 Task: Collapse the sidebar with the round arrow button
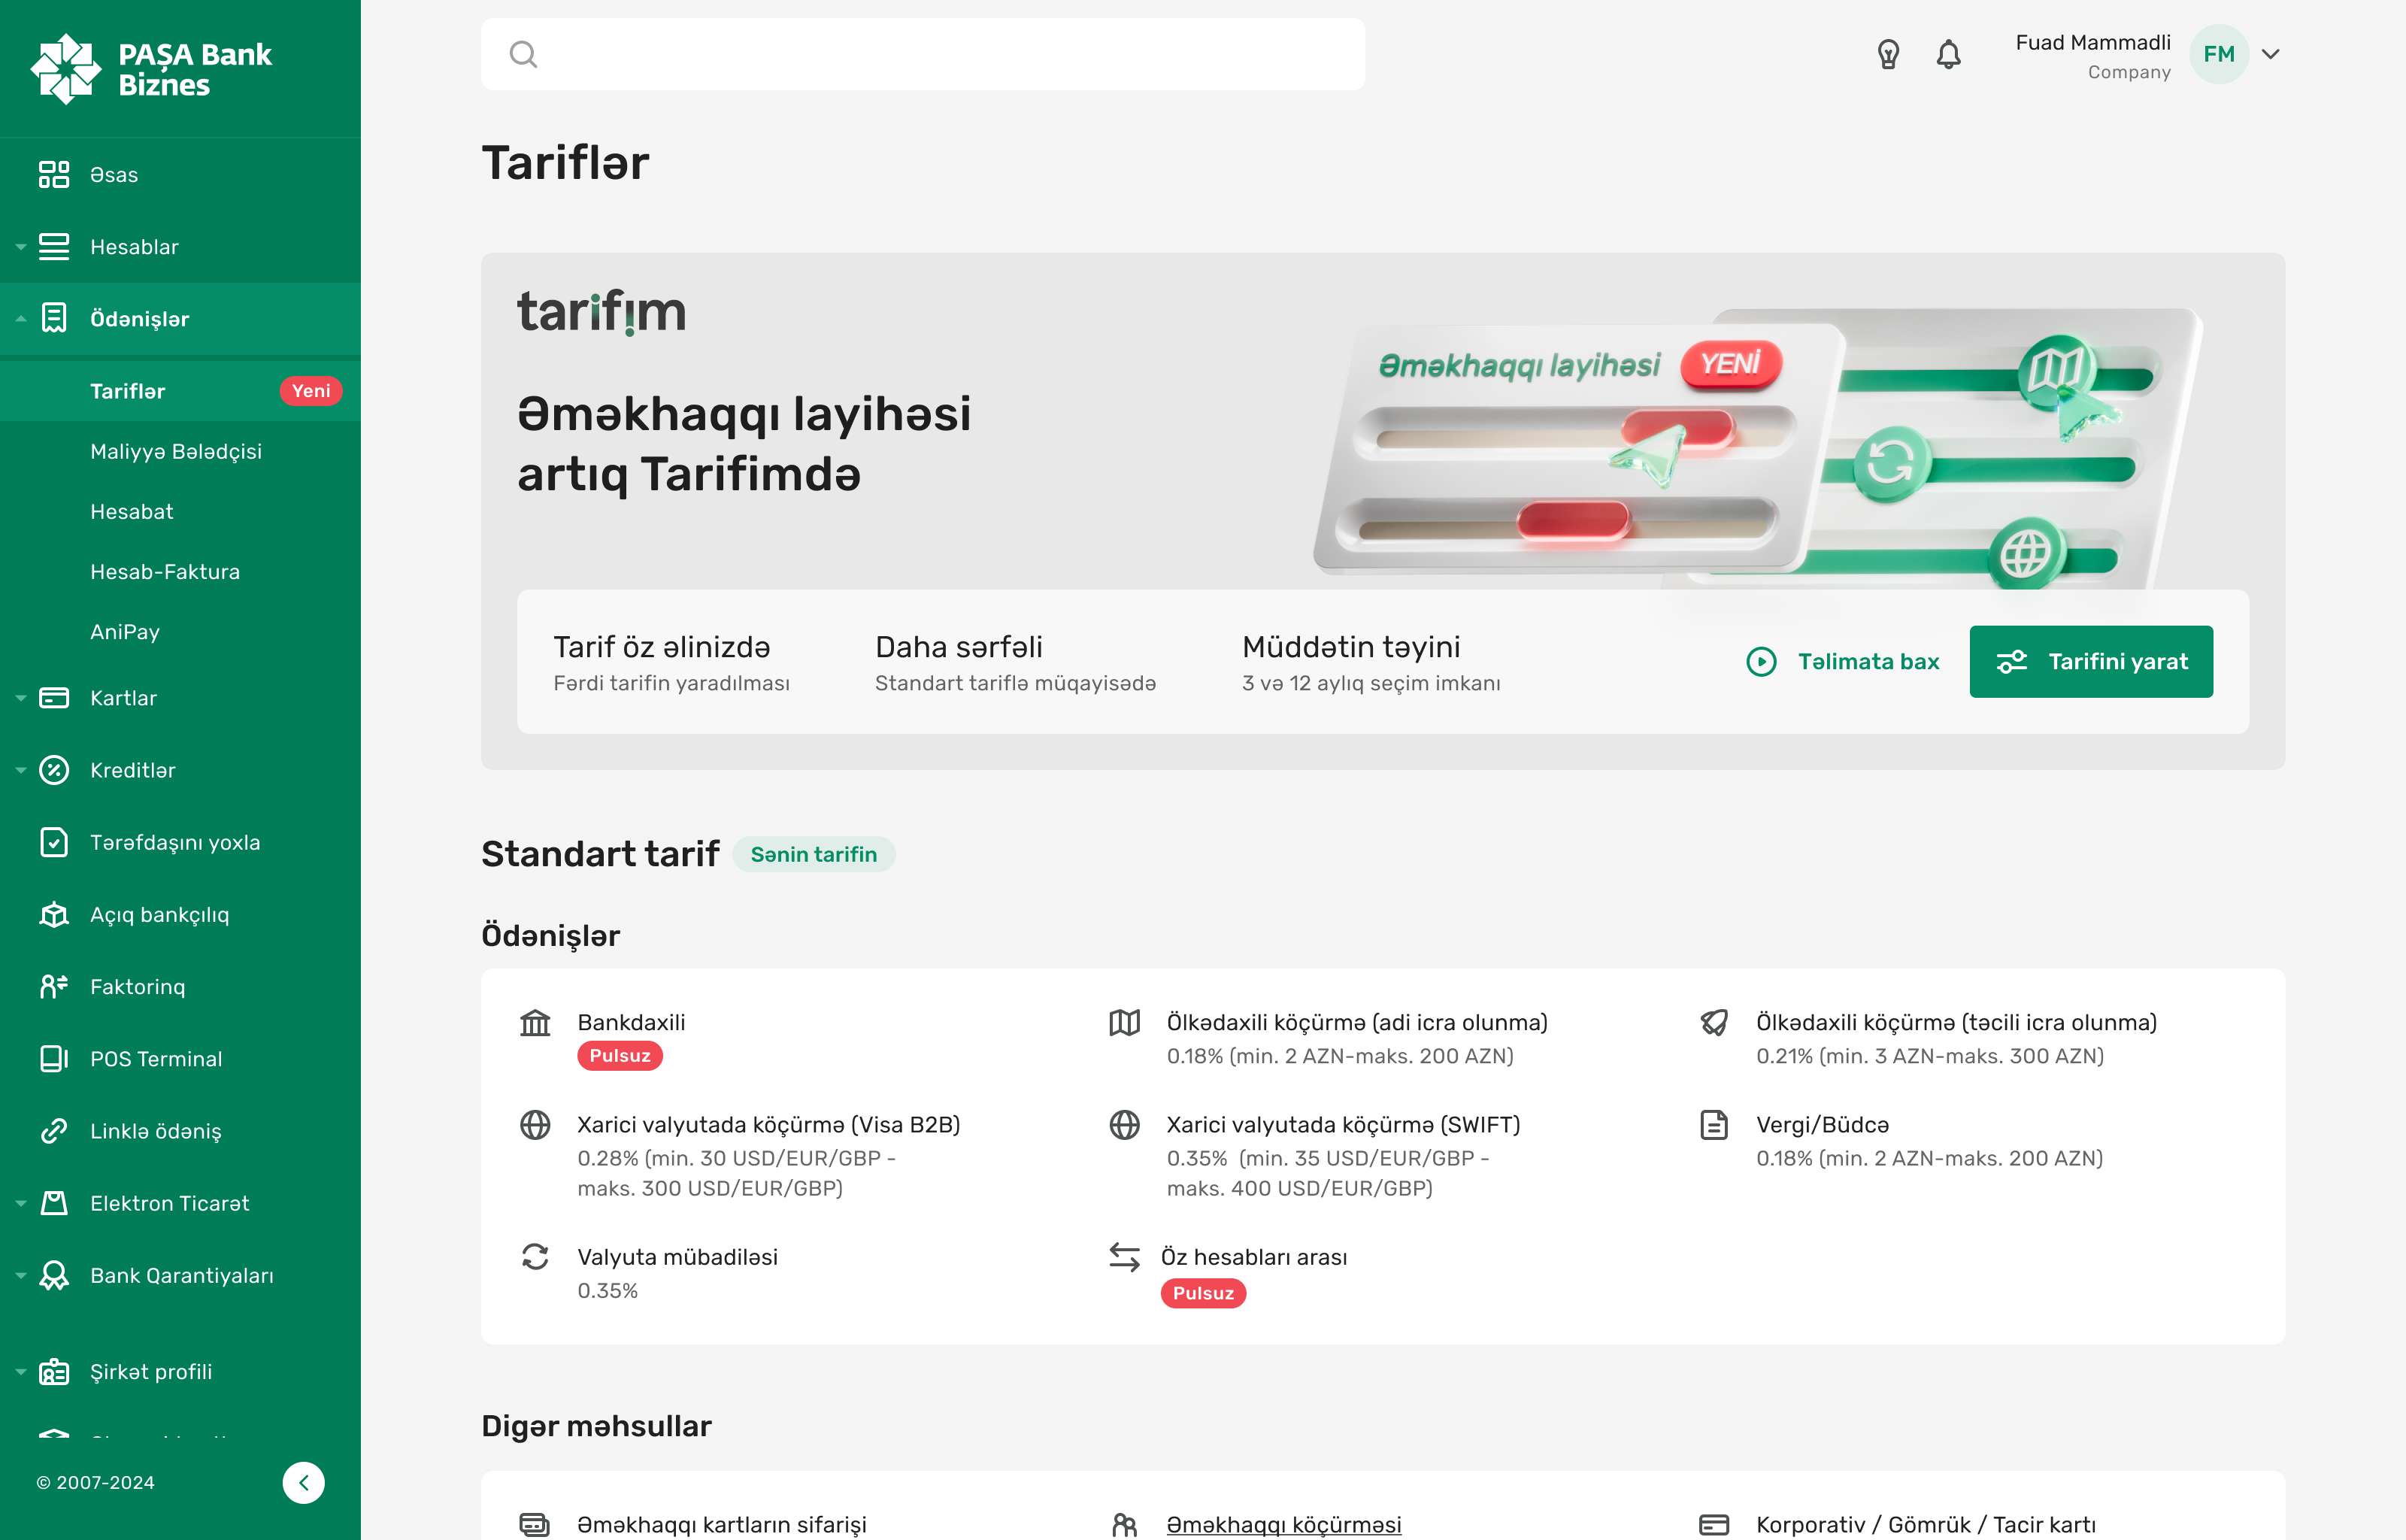click(x=303, y=1482)
